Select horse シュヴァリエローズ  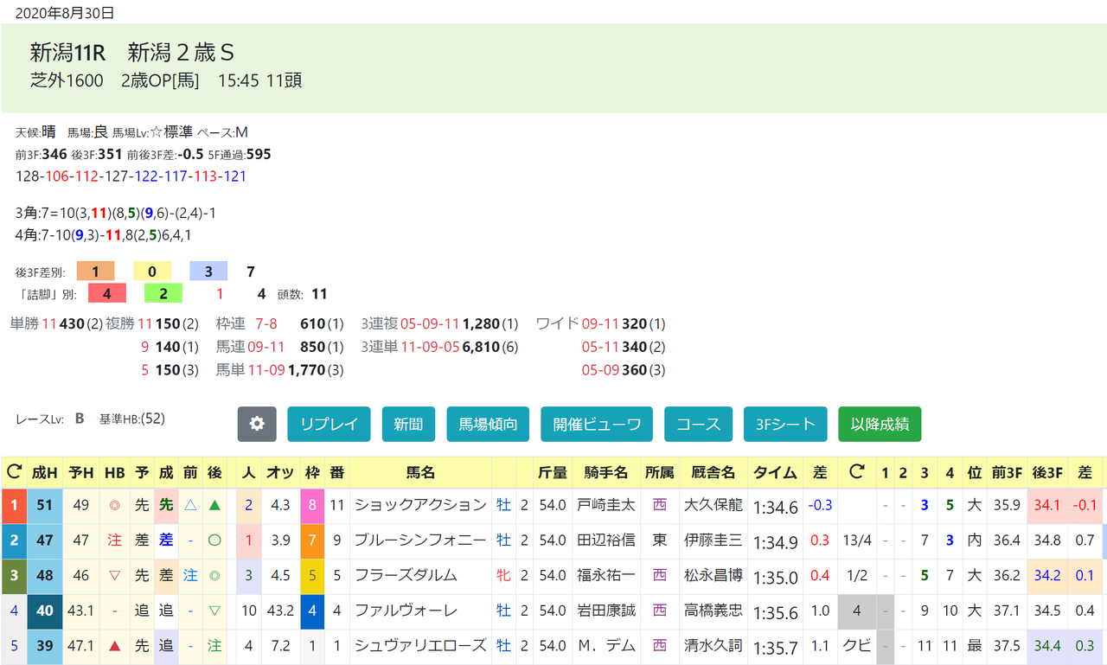click(x=421, y=646)
